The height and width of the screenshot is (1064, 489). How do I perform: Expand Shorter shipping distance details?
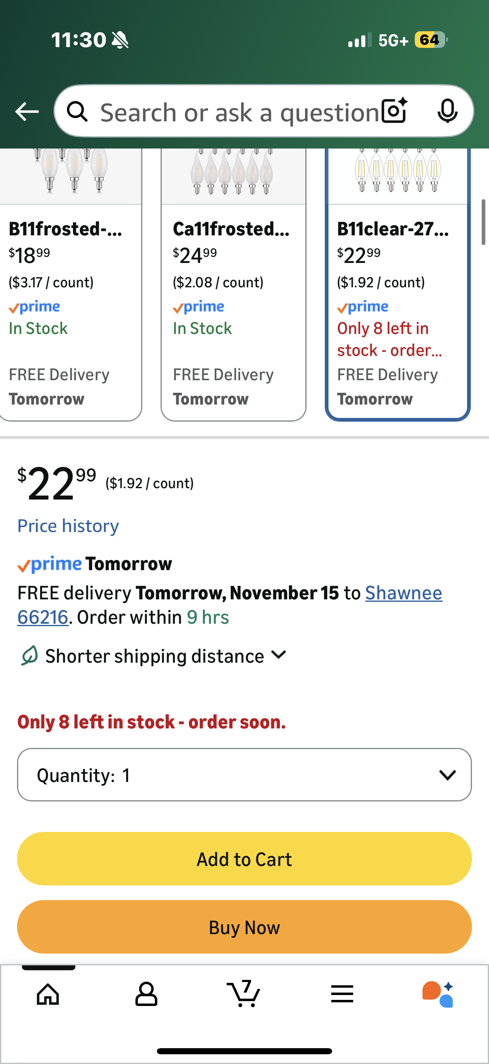(165, 656)
